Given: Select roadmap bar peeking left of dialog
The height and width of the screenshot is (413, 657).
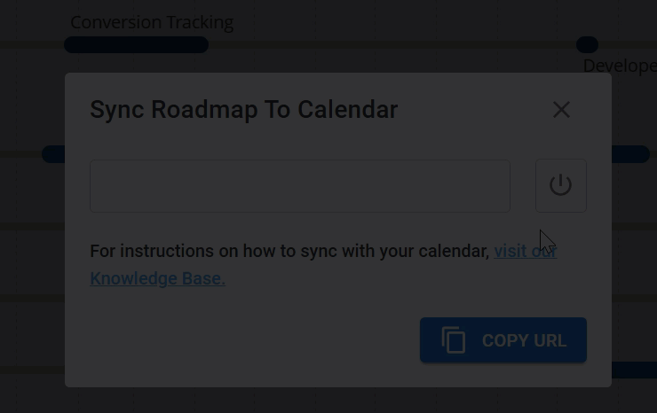Looking at the screenshot, I should 52,154.
